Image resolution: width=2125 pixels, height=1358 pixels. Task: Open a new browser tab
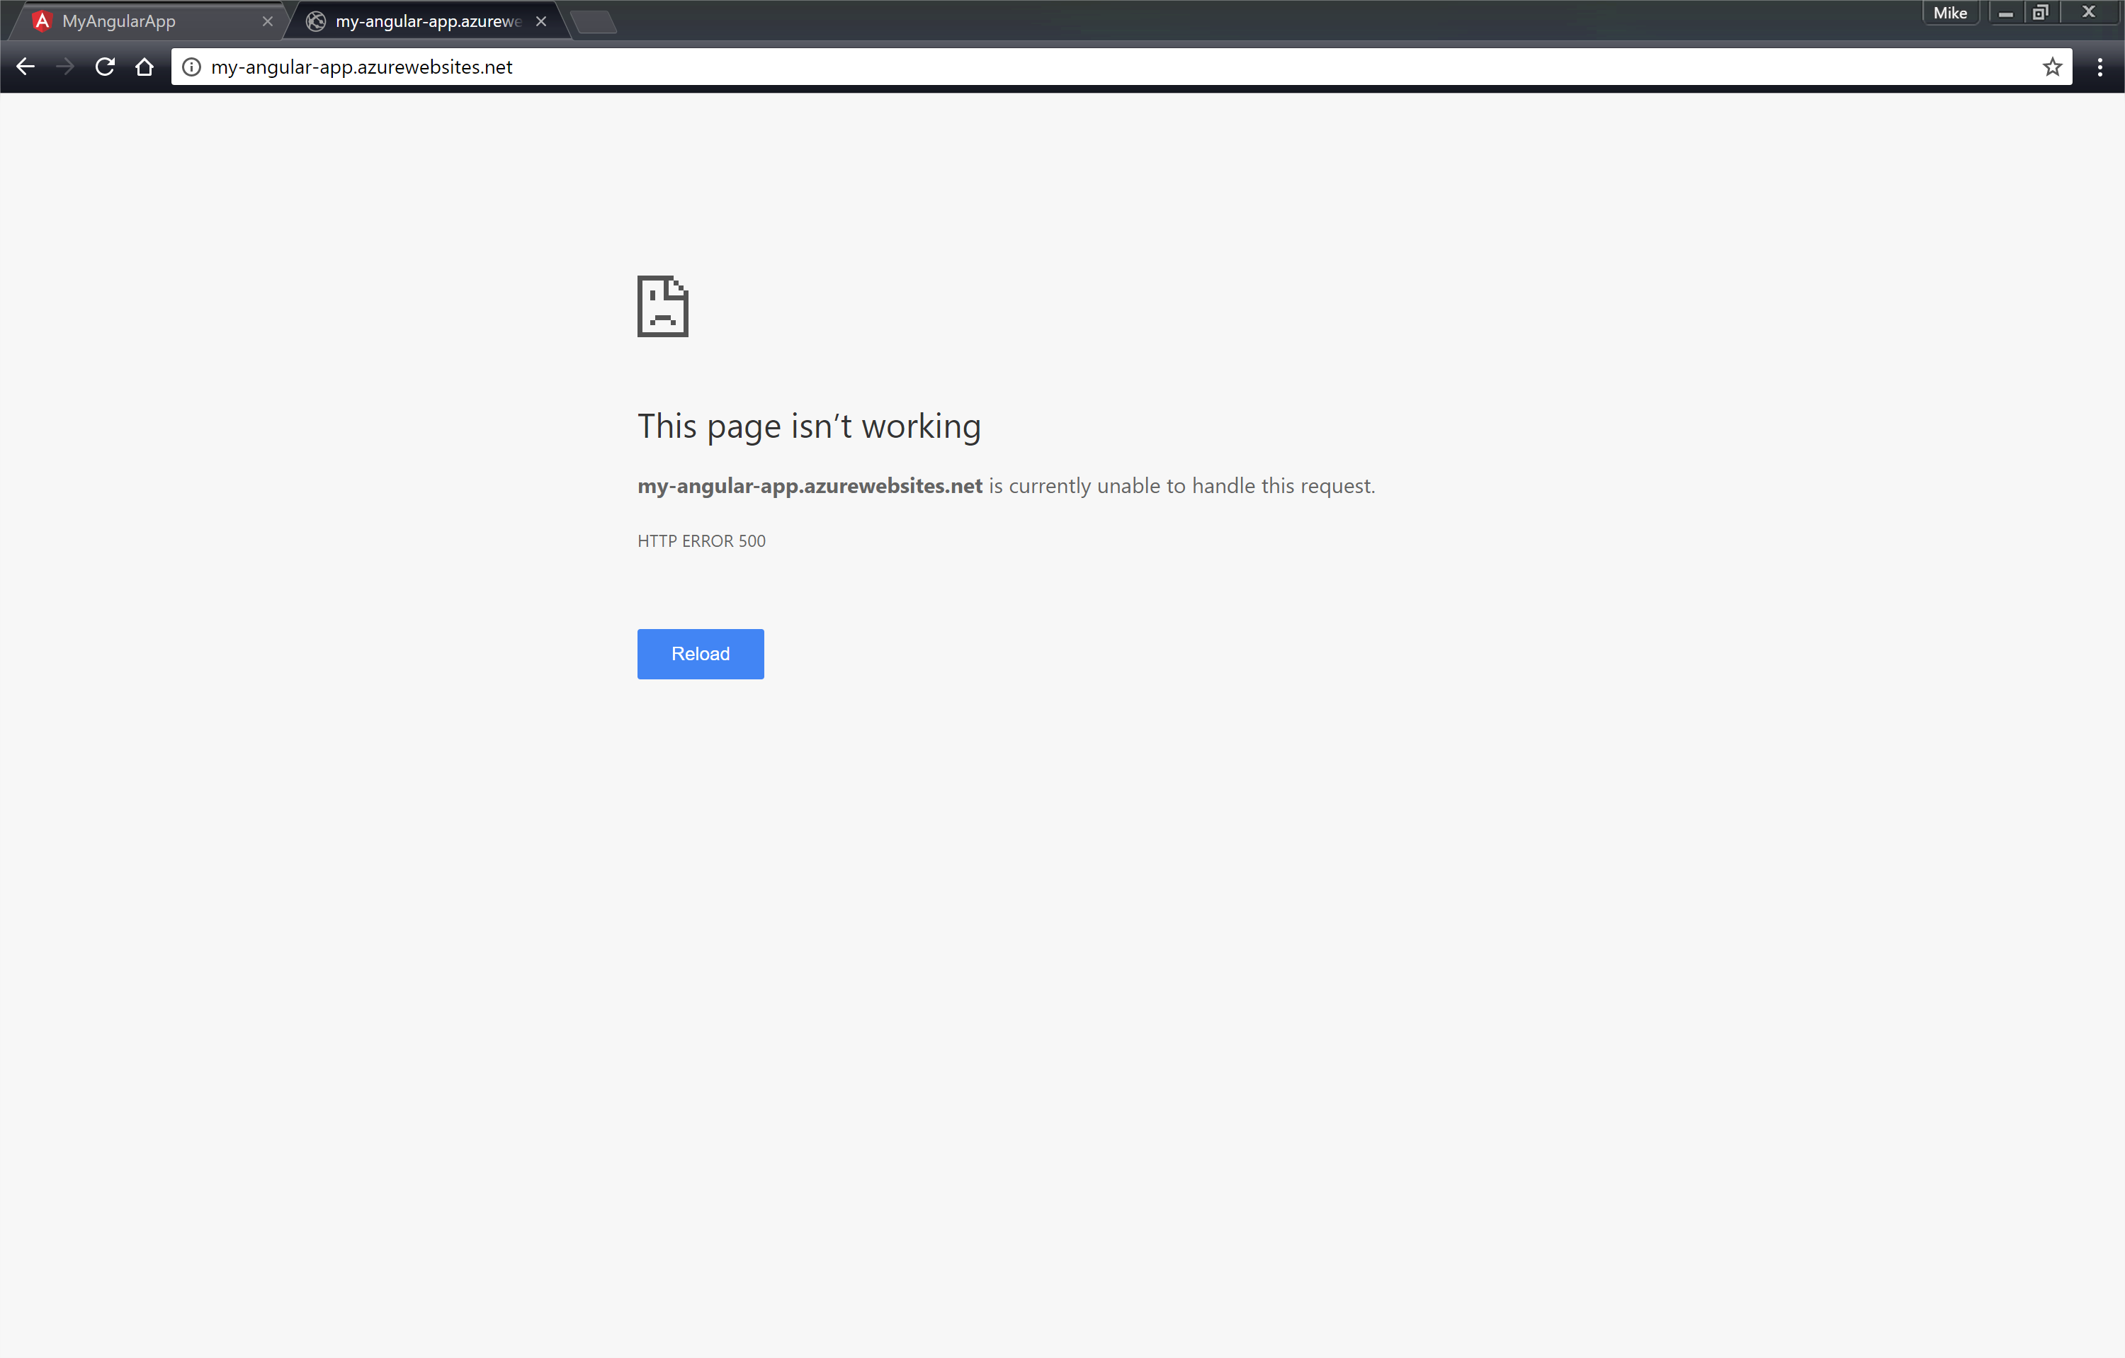coord(593,21)
